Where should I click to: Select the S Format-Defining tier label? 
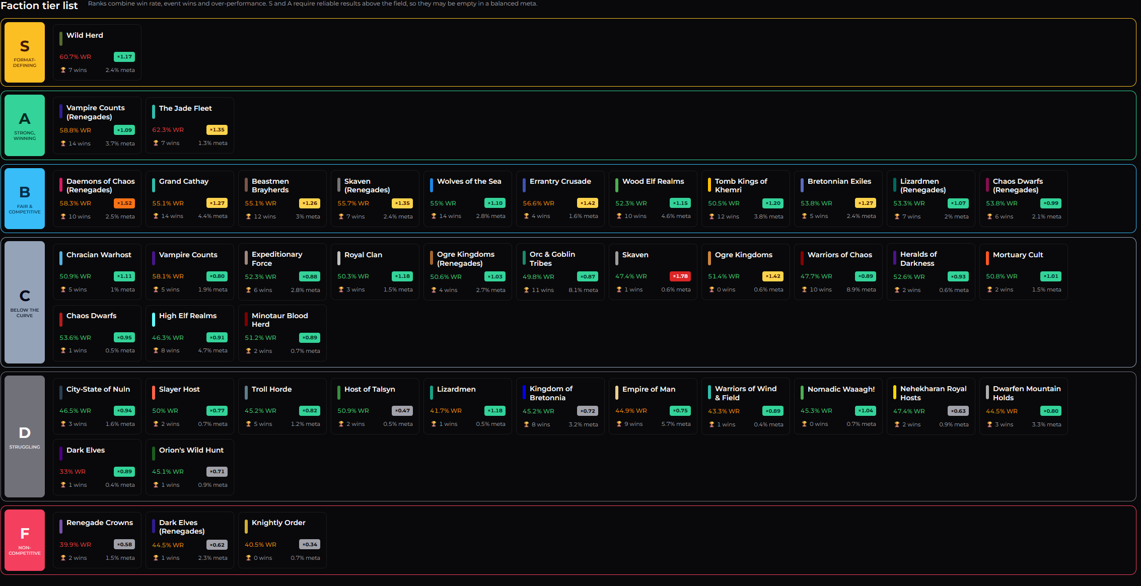25,52
